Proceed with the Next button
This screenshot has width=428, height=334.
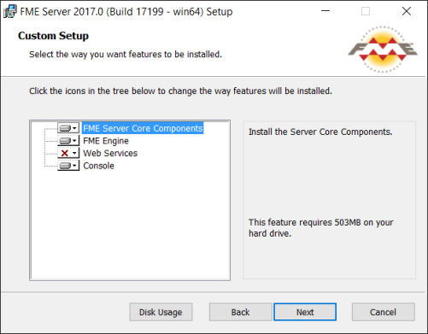(x=305, y=312)
